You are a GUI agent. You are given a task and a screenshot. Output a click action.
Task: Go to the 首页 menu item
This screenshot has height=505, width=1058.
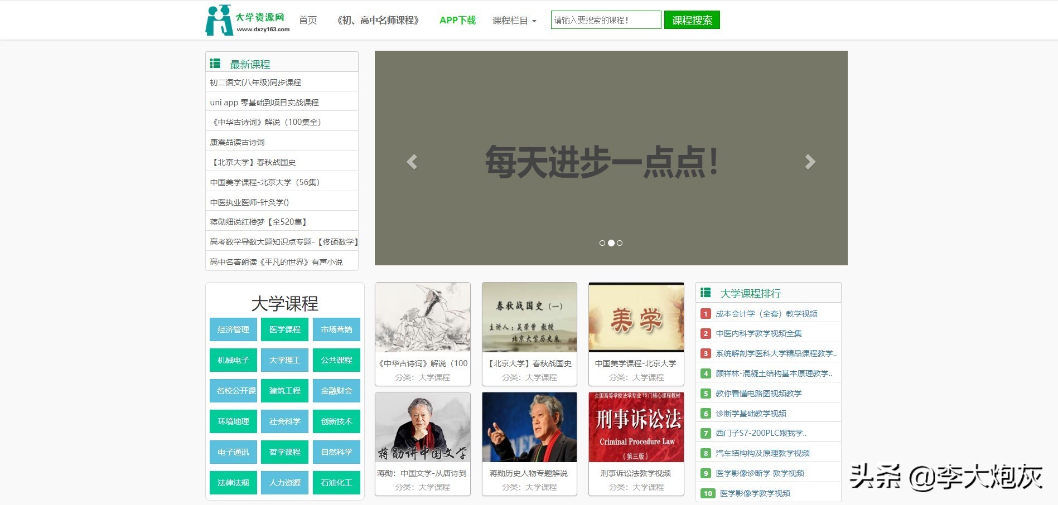point(307,20)
